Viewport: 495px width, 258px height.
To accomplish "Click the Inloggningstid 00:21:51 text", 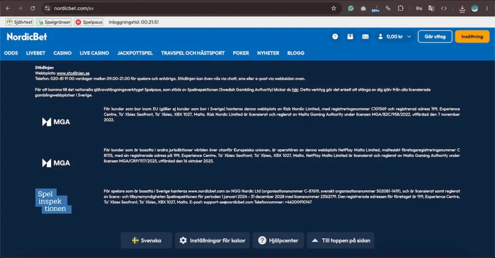I will (133, 22).
